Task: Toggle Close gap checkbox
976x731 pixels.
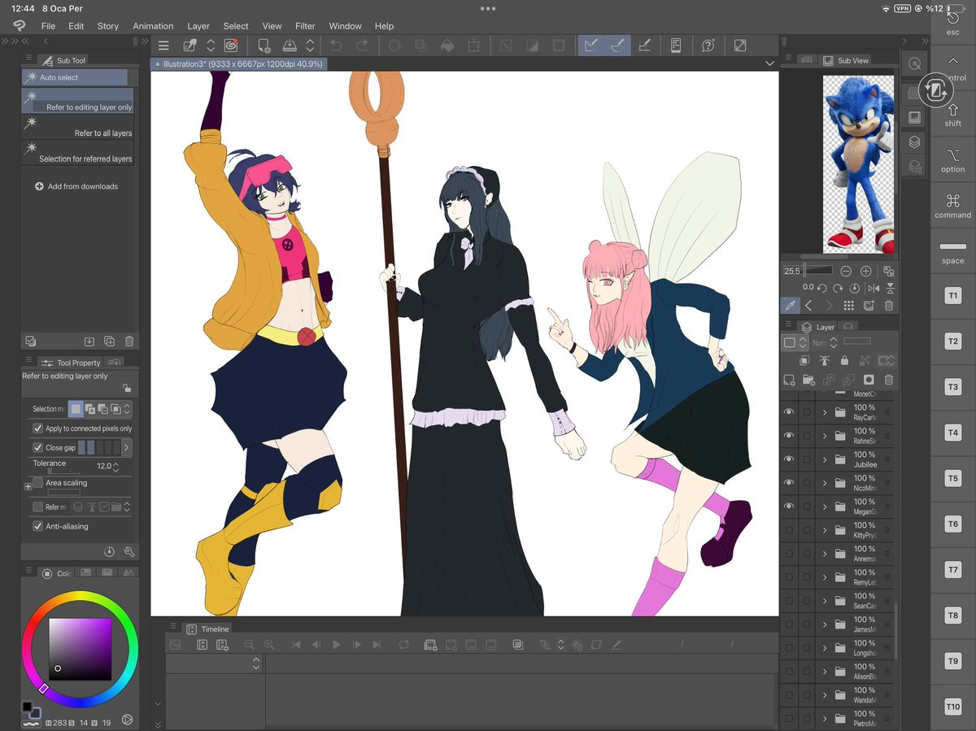Action: coord(37,447)
